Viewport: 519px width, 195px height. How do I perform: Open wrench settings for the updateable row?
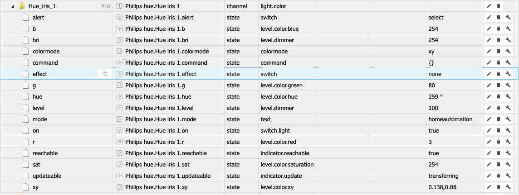point(508,176)
